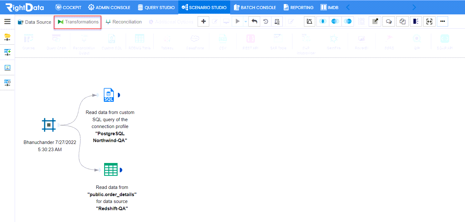Select the Tableau data source
Screen dimensions: 465x222
point(167,42)
